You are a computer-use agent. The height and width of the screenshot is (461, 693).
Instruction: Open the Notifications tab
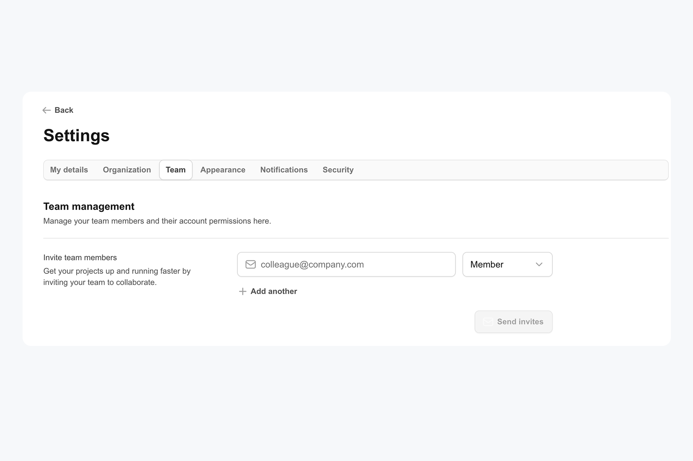[x=284, y=170]
